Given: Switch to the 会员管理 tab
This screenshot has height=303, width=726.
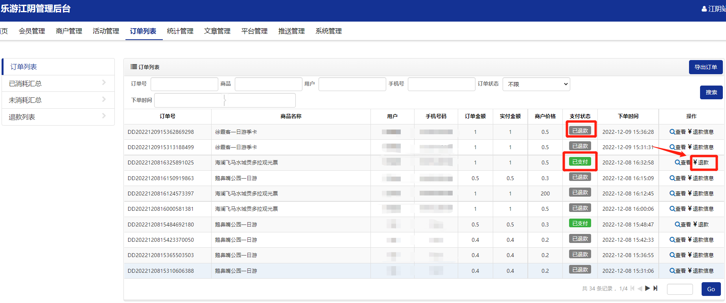Looking at the screenshot, I should (x=32, y=31).
